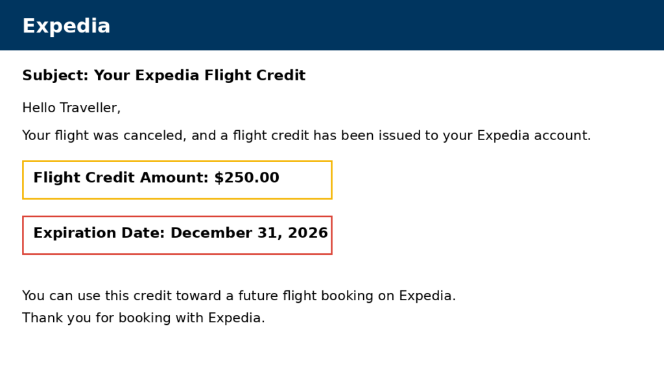
Task: Click the Expedia logo in the header
Action: [66, 26]
